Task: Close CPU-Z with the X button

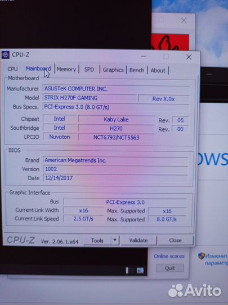Action: (189, 57)
